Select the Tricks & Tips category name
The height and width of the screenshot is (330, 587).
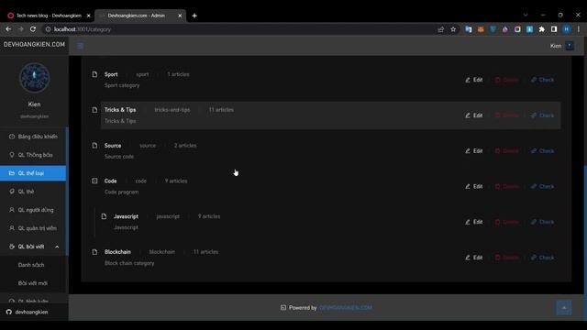(x=120, y=110)
